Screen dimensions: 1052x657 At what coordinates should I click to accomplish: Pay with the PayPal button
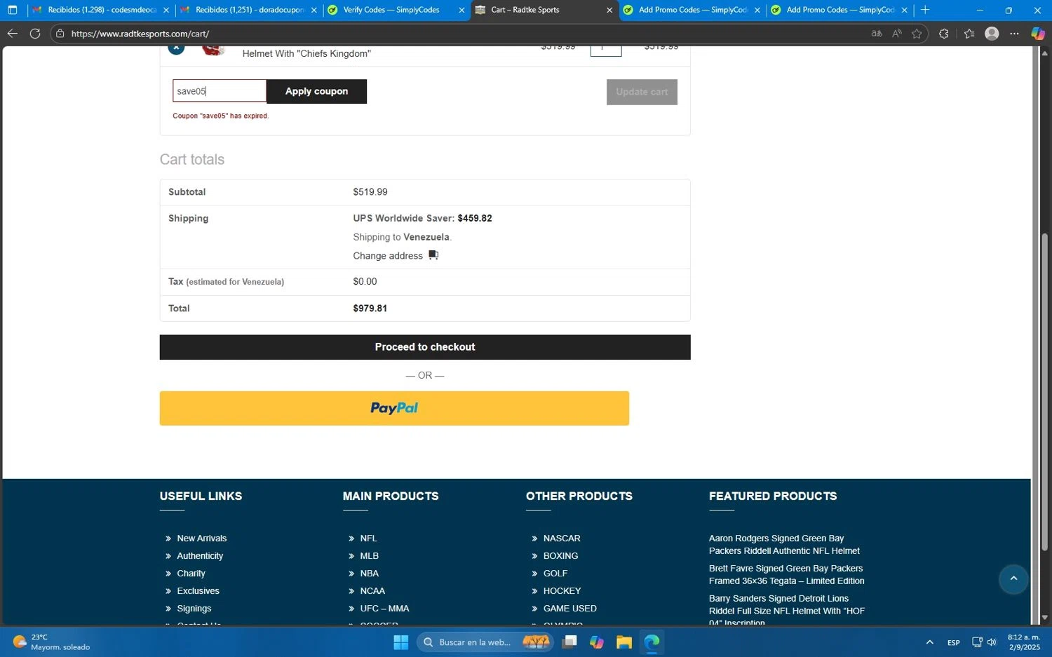pos(394,408)
